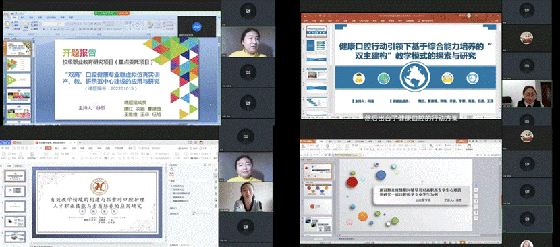Image resolution: width=560 pixels, height=247 pixels.
Task: Click the transparency slider in the WPS properties panel
Action: [200, 214]
